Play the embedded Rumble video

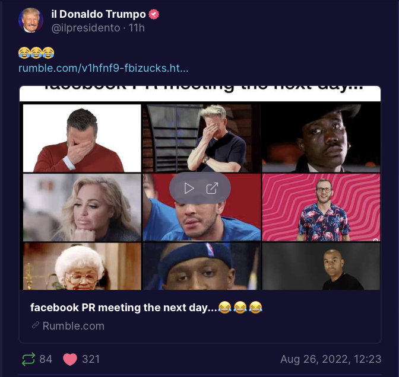[x=189, y=188]
